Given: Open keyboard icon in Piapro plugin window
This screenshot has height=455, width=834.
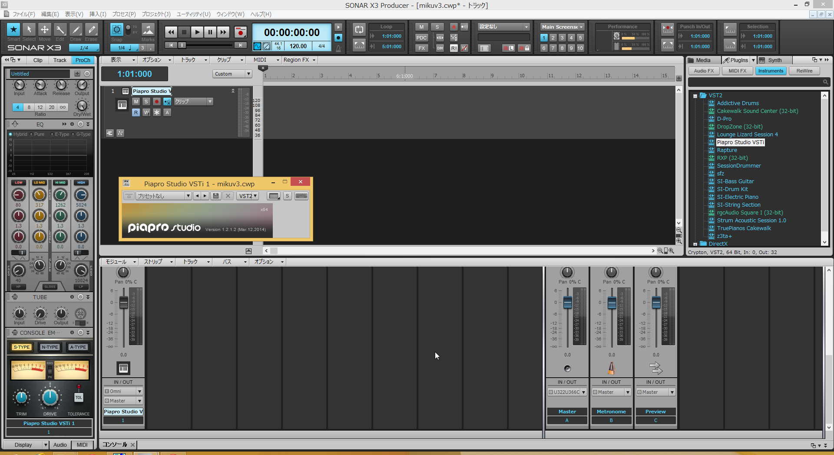Looking at the screenshot, I should pos(301,196).
